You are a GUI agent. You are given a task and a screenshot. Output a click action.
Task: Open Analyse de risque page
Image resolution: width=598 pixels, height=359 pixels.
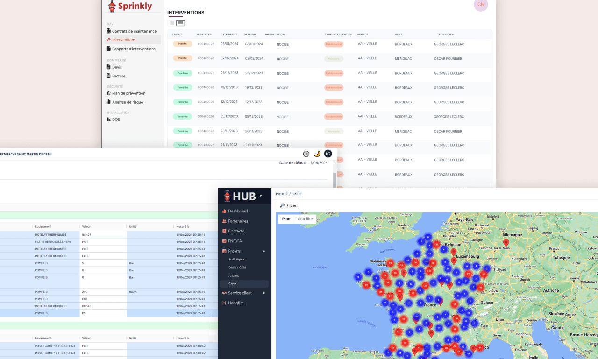(x=128, y=102)
